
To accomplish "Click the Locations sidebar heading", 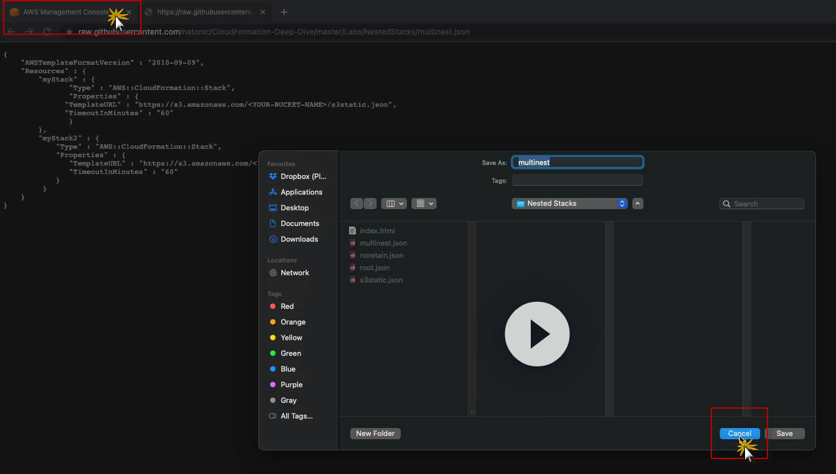I will coord(282,260).
